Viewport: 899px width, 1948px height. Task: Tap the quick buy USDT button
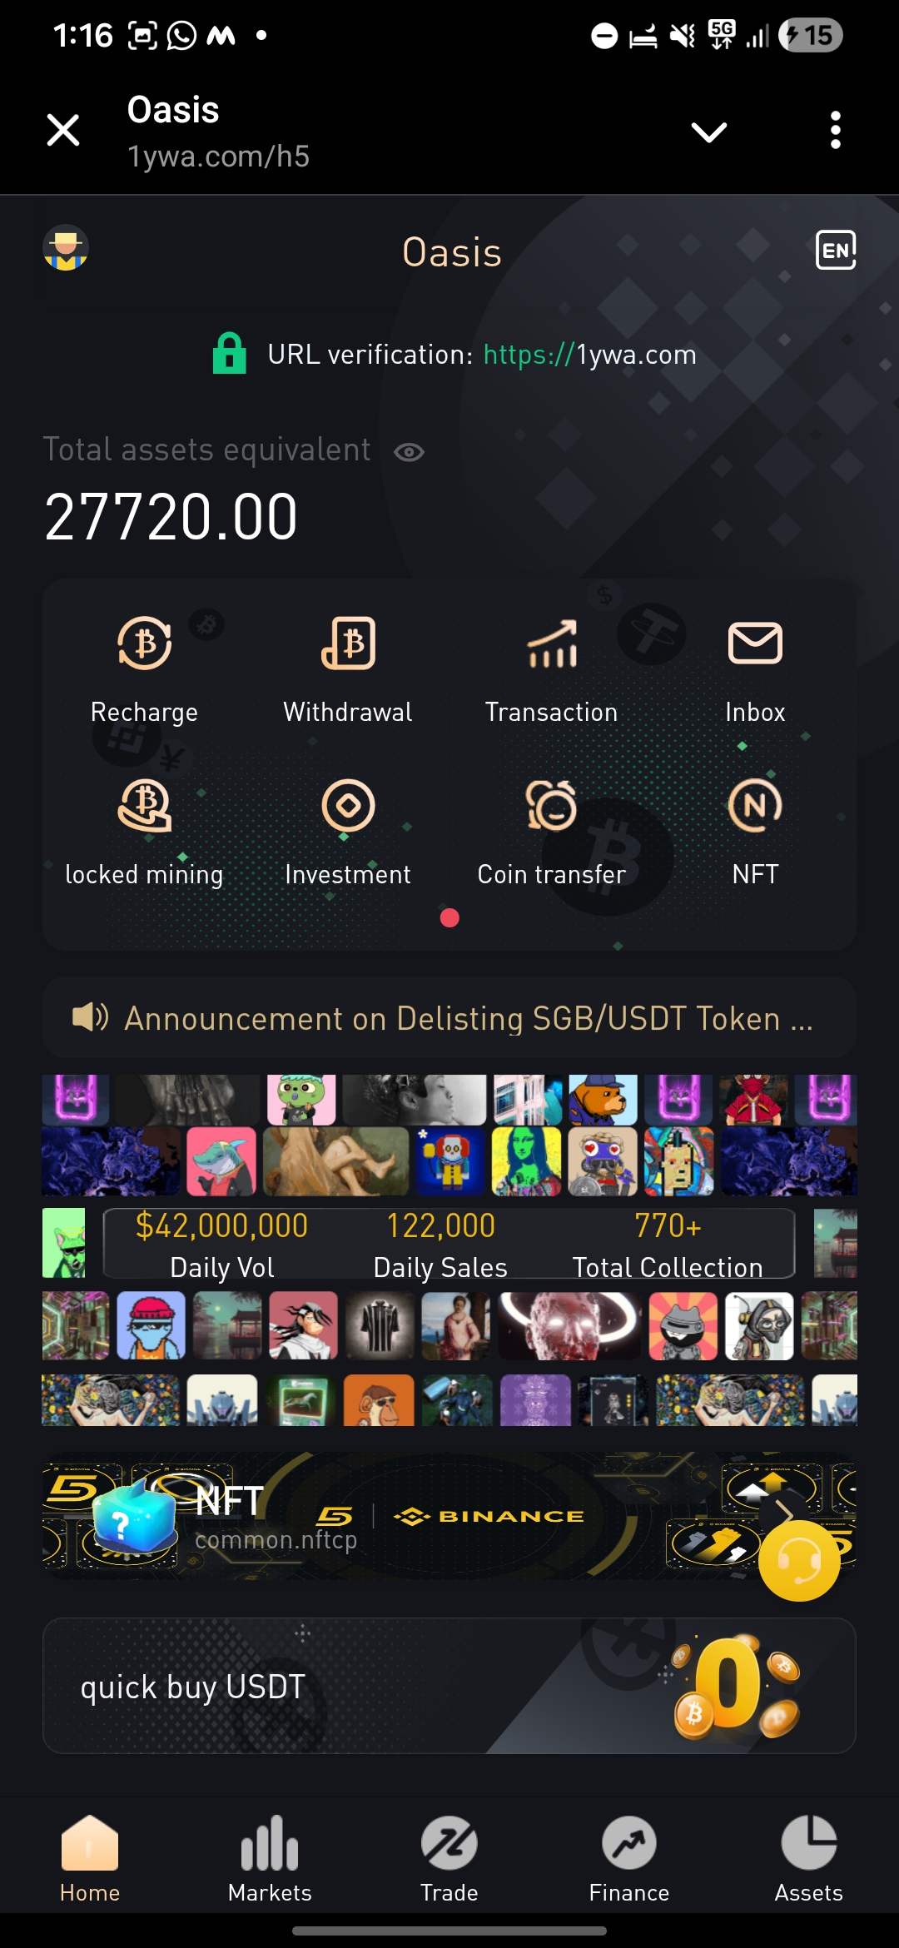coord(449,1686)
